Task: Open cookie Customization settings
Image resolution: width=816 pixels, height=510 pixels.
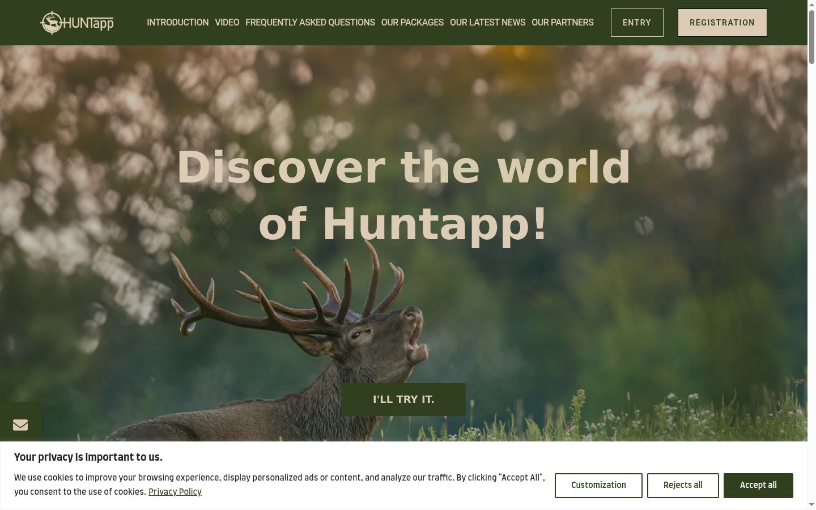Action: 598,486
